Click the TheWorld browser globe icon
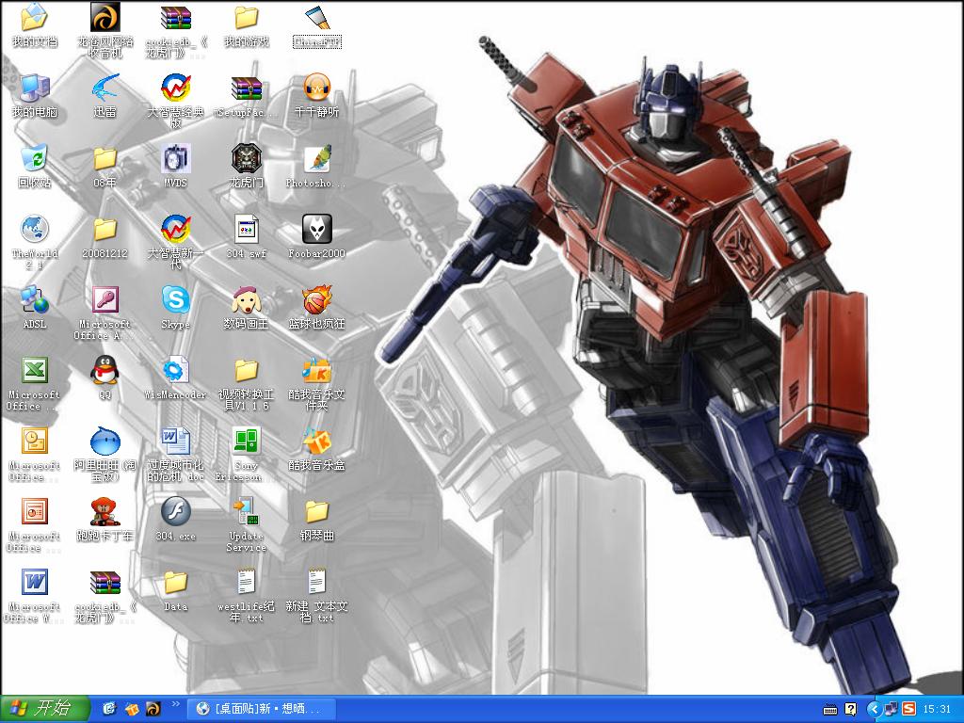Image resolution: width=964 pixels, height=723 pixels. pyautogui.click(x=35, y=230)
